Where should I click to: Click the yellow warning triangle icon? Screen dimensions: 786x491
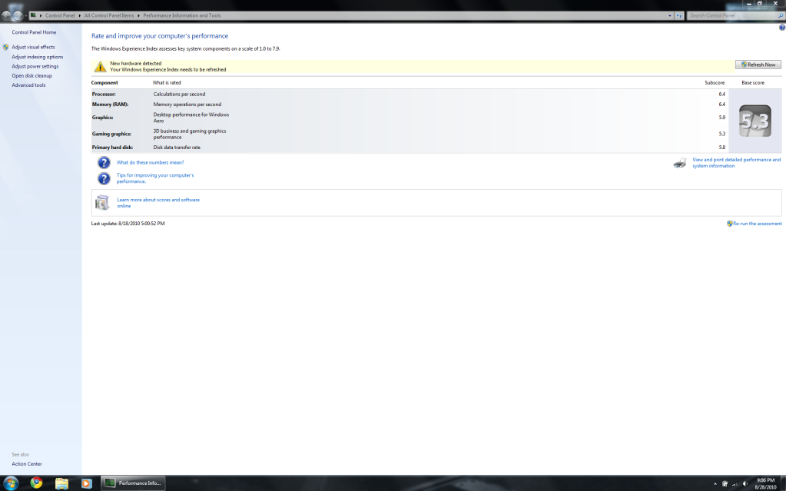coord(100,67)
